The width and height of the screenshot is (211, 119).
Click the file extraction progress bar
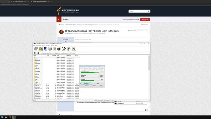(x=92, y=72)
